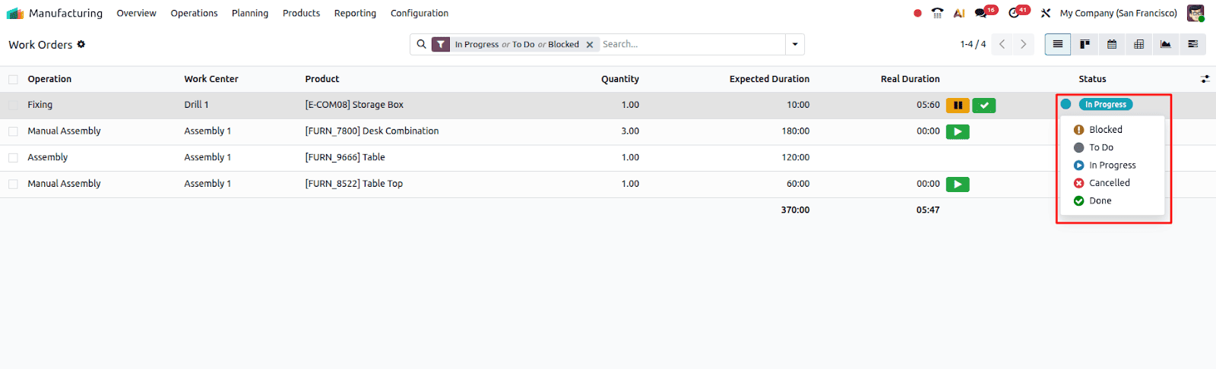The width and height of the screenshot is (1216, 369).
Task: Click the blue status dot on the Fixing row
Action: tap(1066, 104)
